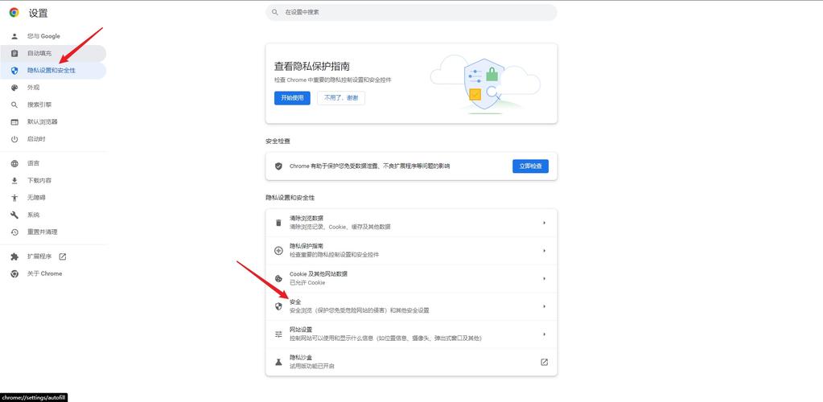Expand the 清除浏览数据 row arrow
Image resolution: width=823 pixels, height=402 pixels.
tap(545, 223)
